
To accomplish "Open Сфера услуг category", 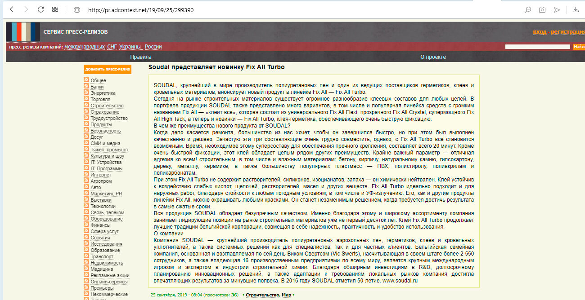I will coord(104,232).
